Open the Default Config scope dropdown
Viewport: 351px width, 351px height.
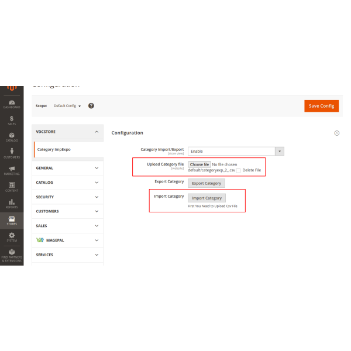(x=67, y=106)
